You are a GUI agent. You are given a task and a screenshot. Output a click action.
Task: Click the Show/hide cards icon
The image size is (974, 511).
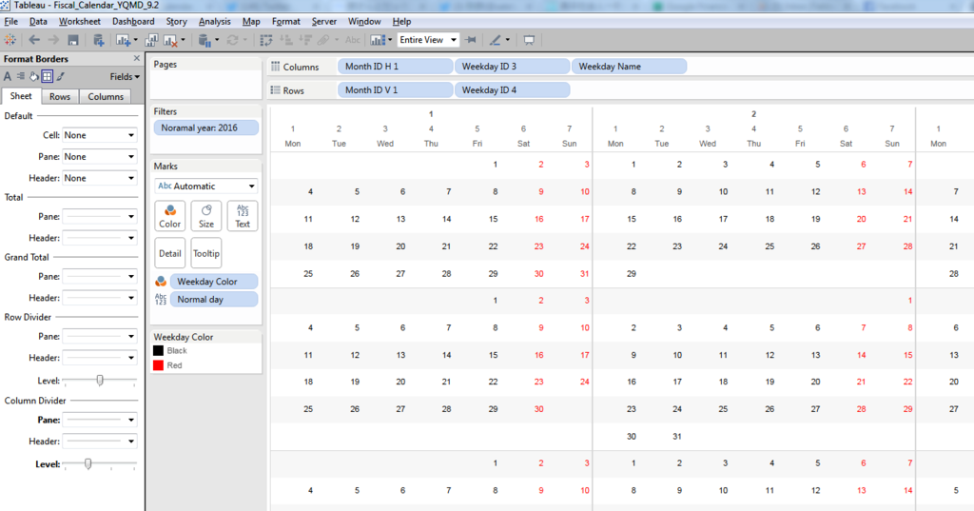(377, 40)
